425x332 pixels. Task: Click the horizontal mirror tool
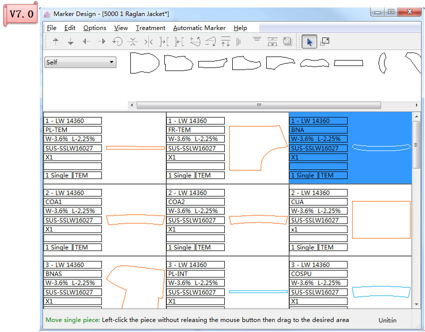pyautogui.click(x=148, y=42)
